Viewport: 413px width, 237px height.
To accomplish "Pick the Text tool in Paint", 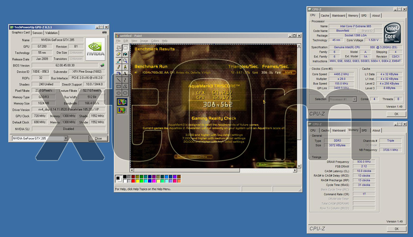I will point(125,73).
